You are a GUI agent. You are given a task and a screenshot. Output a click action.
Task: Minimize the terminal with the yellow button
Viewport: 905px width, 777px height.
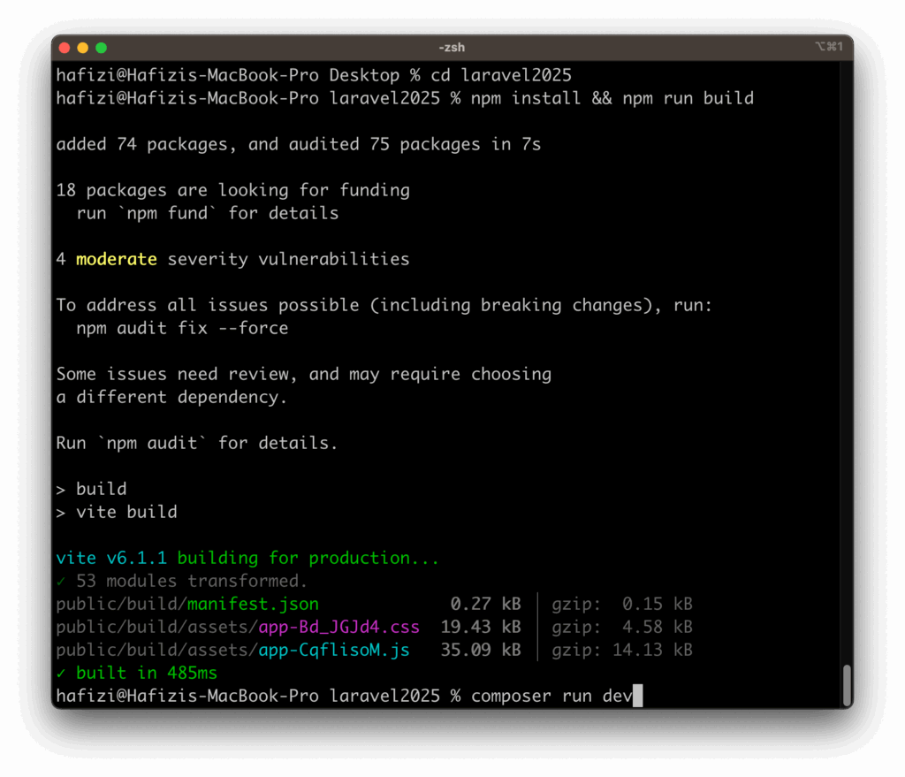pyautogui.click(x=83, y=48)
